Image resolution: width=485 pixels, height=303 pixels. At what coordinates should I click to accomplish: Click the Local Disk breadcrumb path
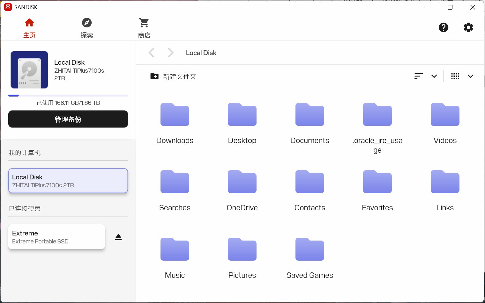[x=201, y=53]
